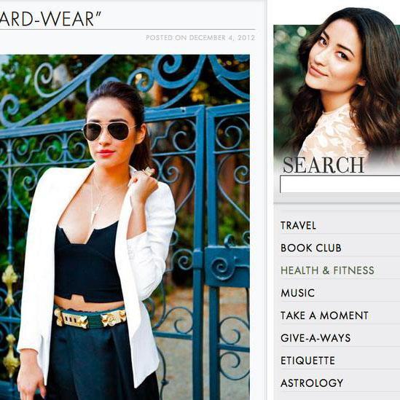This screenshot has width=400, height=400.
Task: Open the Take a Moment section
Action: click(x=324, y=315)
